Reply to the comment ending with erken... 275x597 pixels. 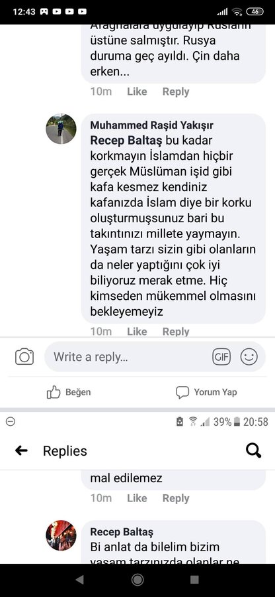click(176, 92)
